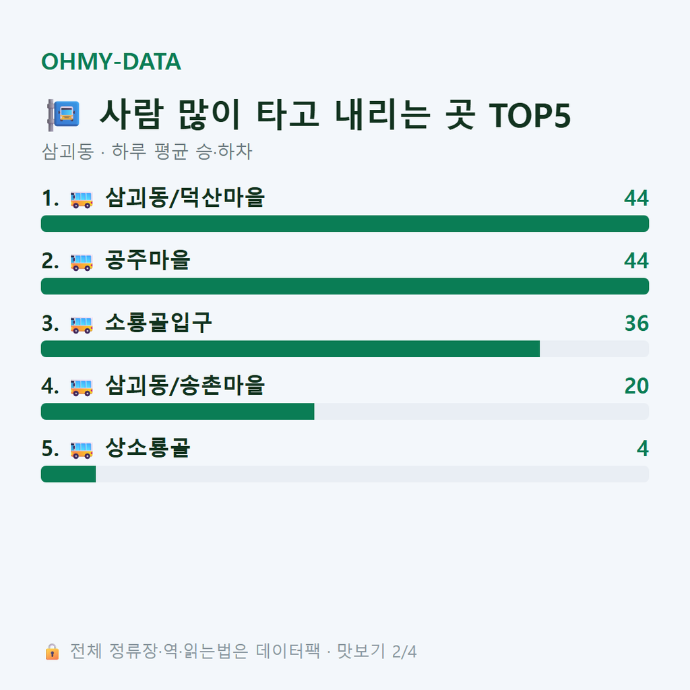Click the bus icon beside 삼괴동/송촌마을
690x690 pixels.
pos(82,387)
